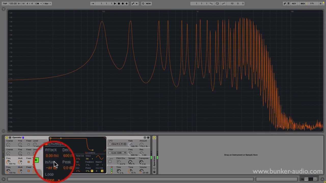Click the 3 % CPU load meter
The width and height of the screenshot is (326, 183).
click(312, 4)
